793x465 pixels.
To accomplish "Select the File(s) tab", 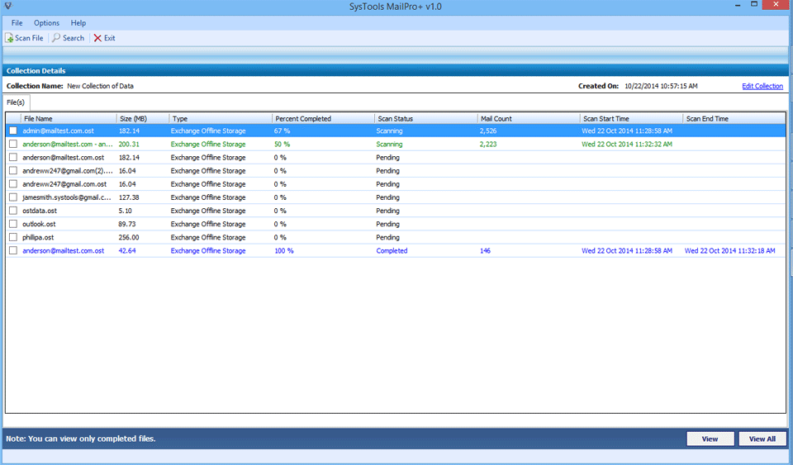I will tap(16, 102).
